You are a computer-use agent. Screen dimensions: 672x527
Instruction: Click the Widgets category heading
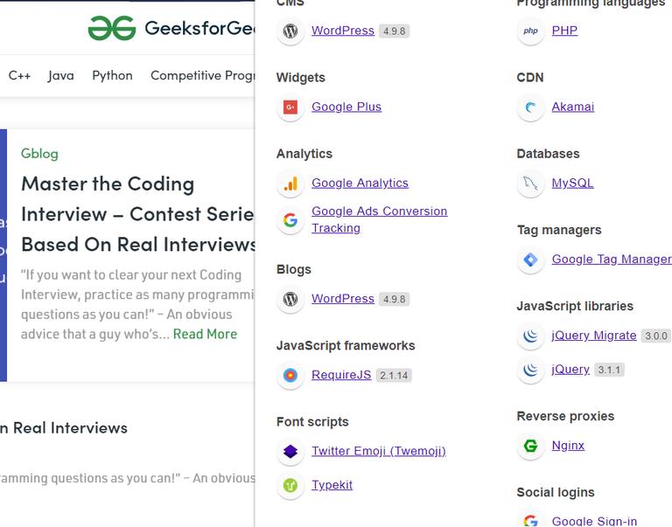click(301, 78)
